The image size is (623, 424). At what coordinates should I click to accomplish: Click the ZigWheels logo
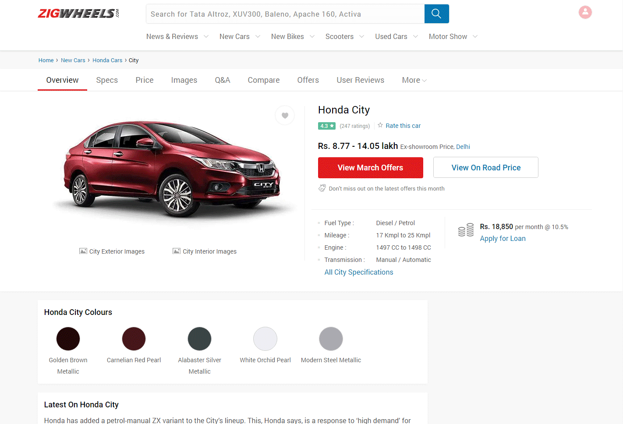pos(78,14)
